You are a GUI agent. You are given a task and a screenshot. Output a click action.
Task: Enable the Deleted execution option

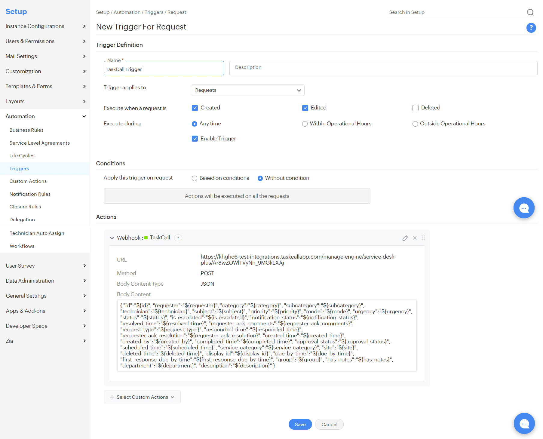coord(416,108)
